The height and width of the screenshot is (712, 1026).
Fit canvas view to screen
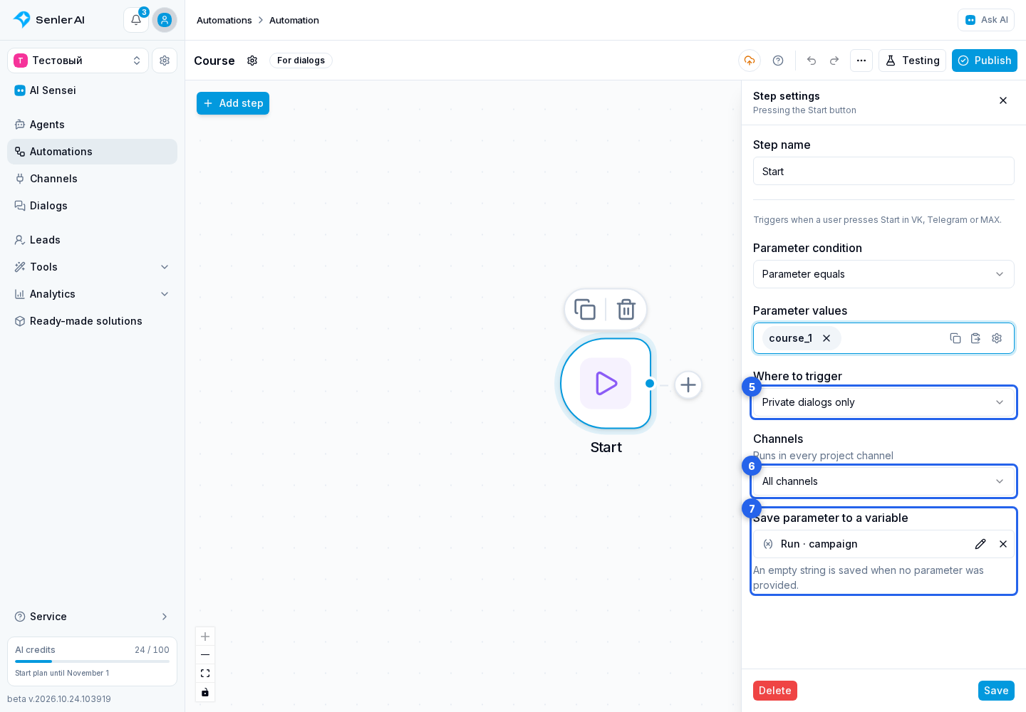205,674
